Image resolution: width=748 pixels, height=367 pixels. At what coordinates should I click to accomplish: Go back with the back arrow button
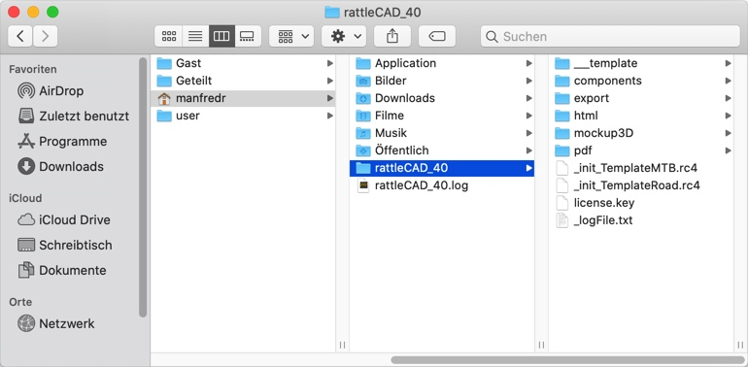[20, 36]
